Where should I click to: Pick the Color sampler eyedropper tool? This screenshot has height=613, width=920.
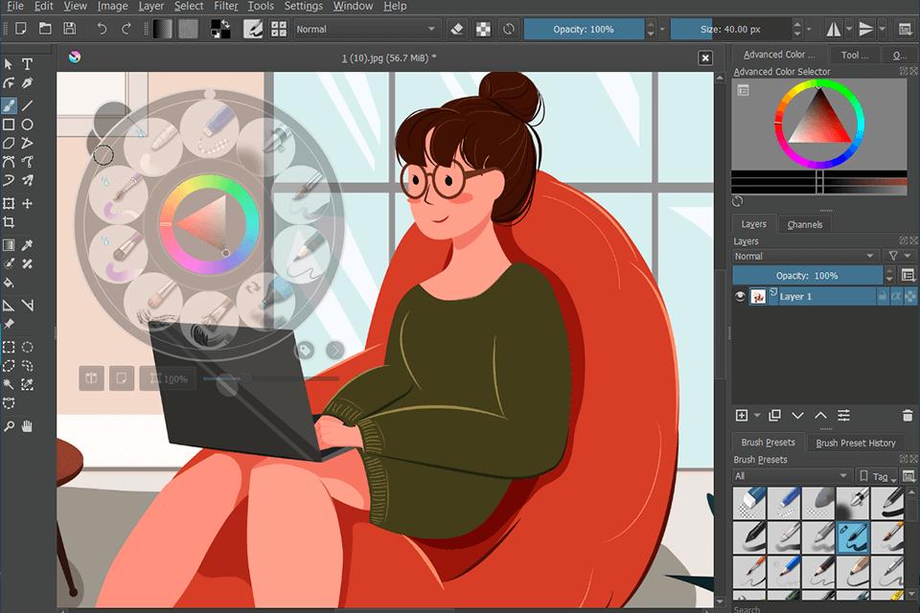[27, 245]
